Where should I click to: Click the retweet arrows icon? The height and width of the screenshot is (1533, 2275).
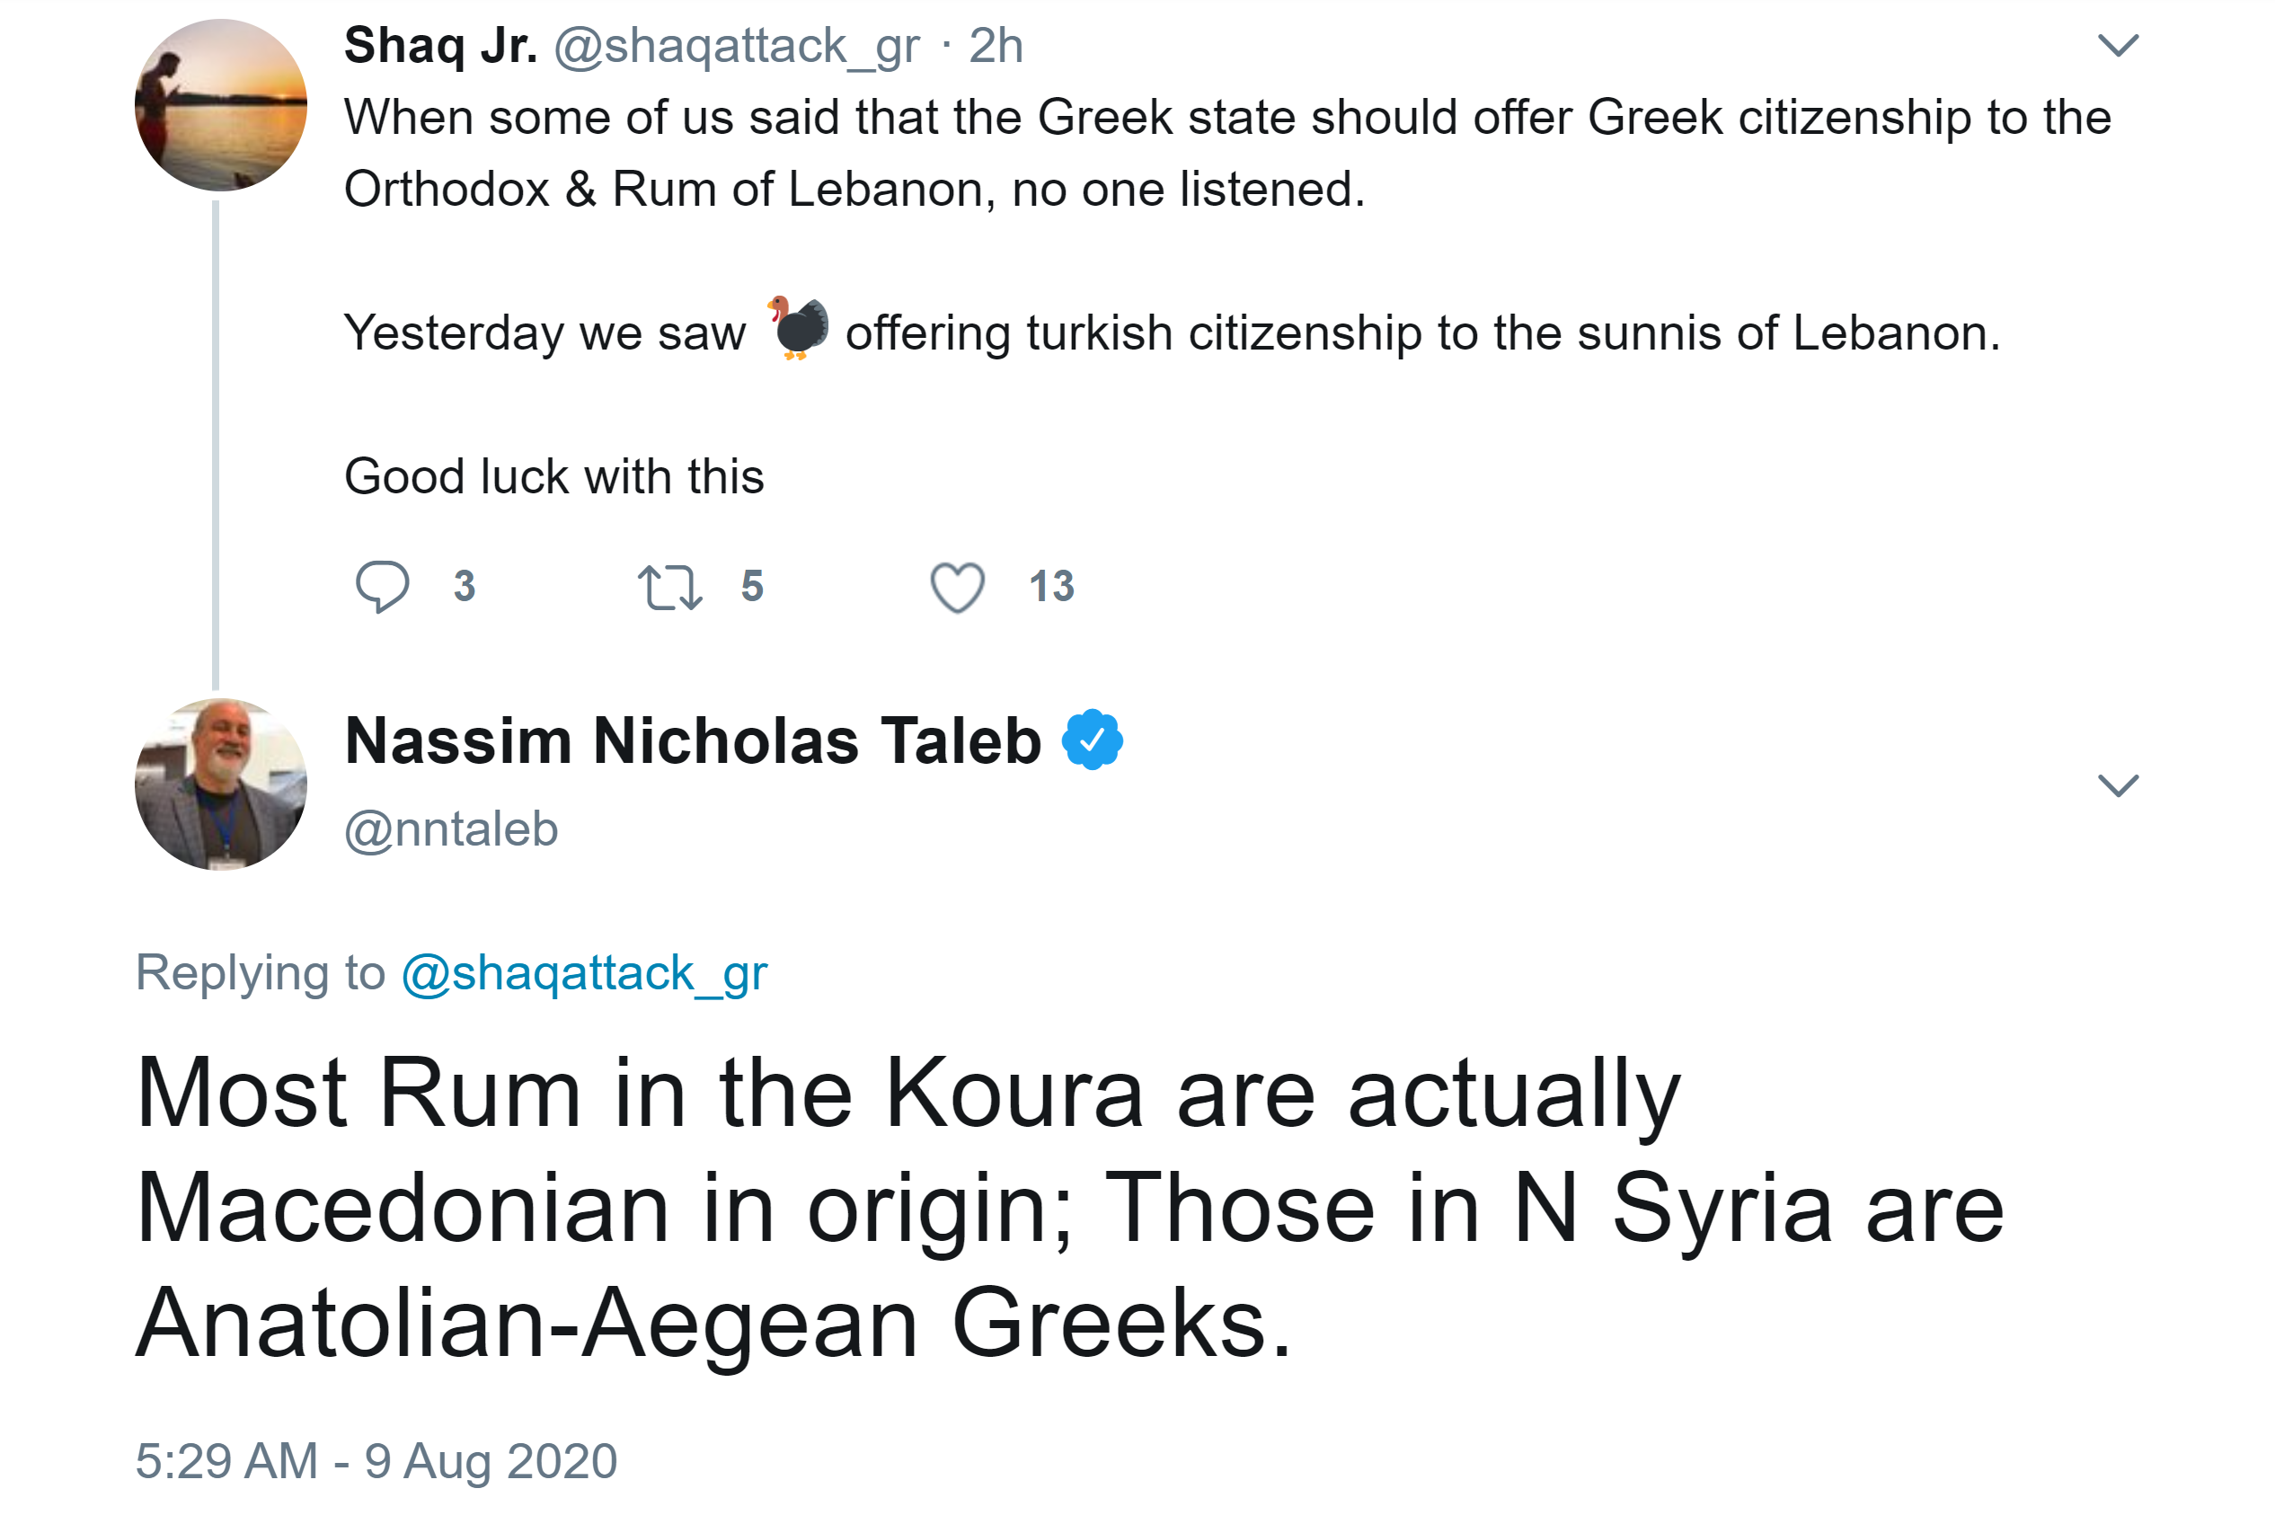pyautogui.click(x=669, y=587)
